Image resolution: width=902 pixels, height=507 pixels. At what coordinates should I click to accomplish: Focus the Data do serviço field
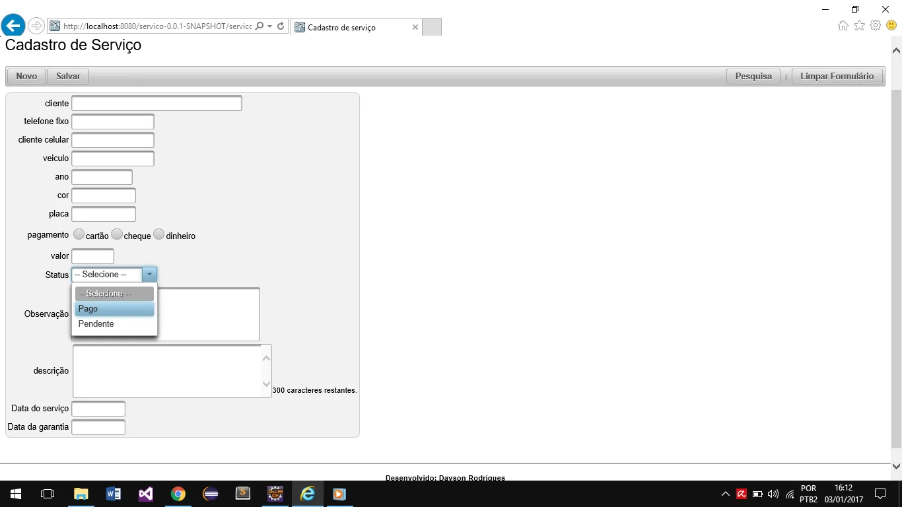point(98,409)
